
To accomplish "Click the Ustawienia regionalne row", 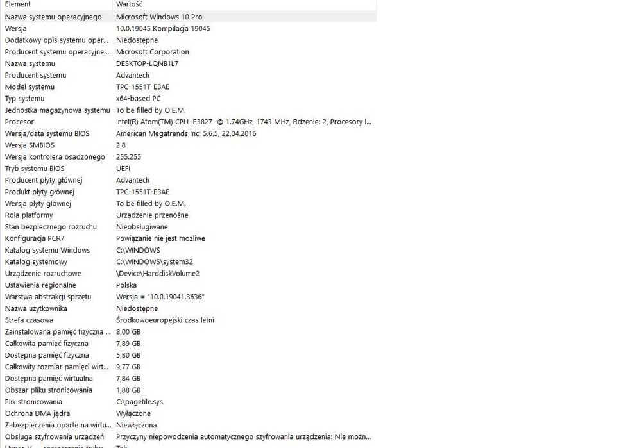I will point(40,285).
